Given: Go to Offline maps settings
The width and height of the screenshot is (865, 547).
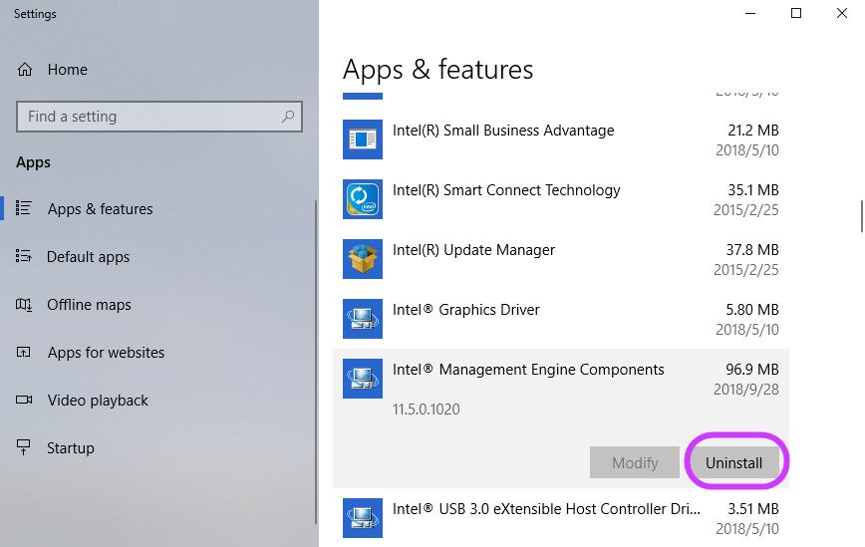Looking at the screenshot, I should coord(89,305).
